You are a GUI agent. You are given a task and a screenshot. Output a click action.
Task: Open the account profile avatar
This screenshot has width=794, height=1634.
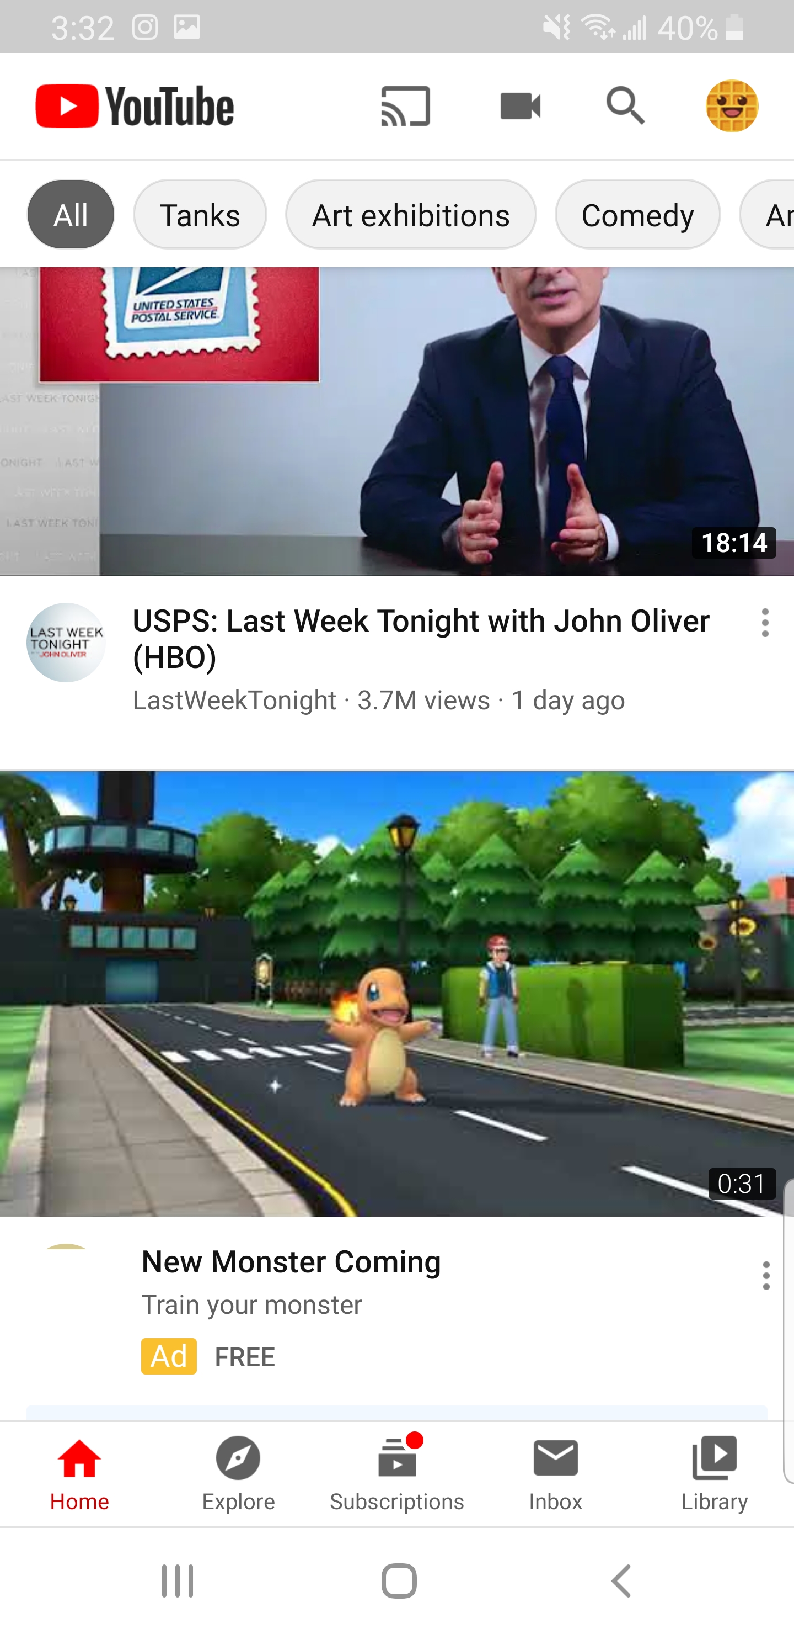pos(732,106)
